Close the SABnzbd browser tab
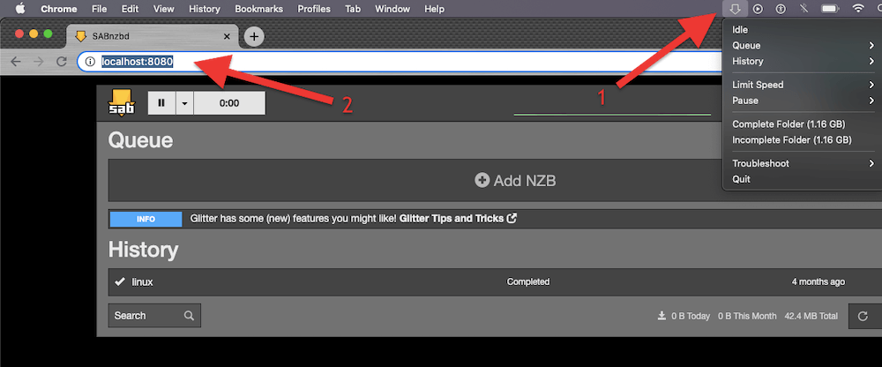This screenshot has width=882, height=367. [x=227, y=36]
